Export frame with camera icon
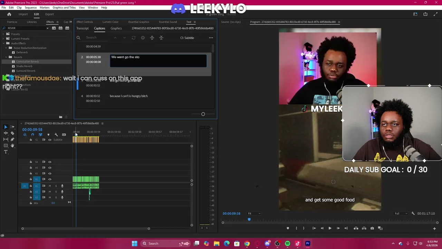This screenshot has width=442, height=249. pyautogui.click(x=372, y=228)
